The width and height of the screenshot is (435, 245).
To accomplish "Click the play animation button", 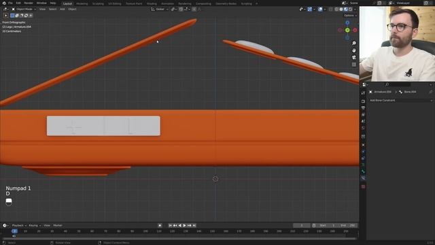I will pos(184,225).
